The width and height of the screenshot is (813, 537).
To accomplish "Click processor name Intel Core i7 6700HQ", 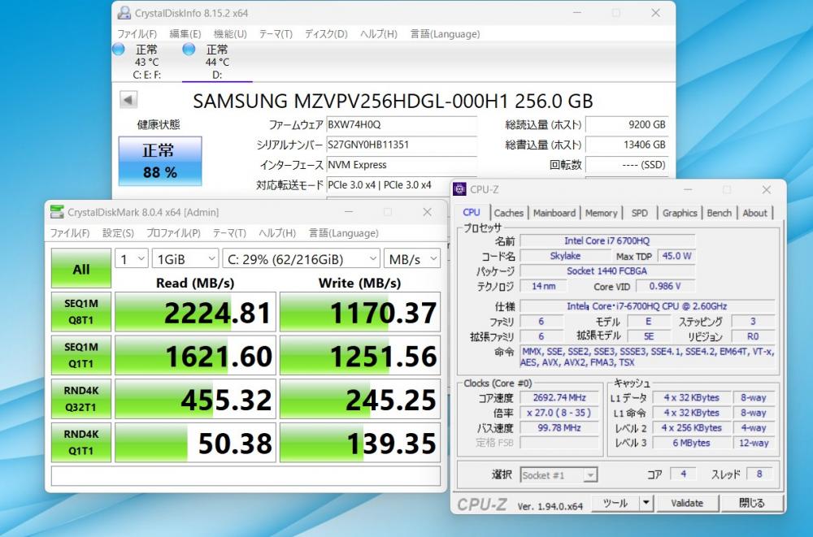I will [607, 240].
